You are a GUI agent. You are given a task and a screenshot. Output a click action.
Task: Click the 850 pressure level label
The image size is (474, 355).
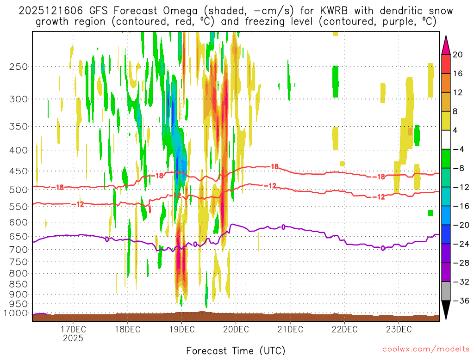(x=19, y=284)
